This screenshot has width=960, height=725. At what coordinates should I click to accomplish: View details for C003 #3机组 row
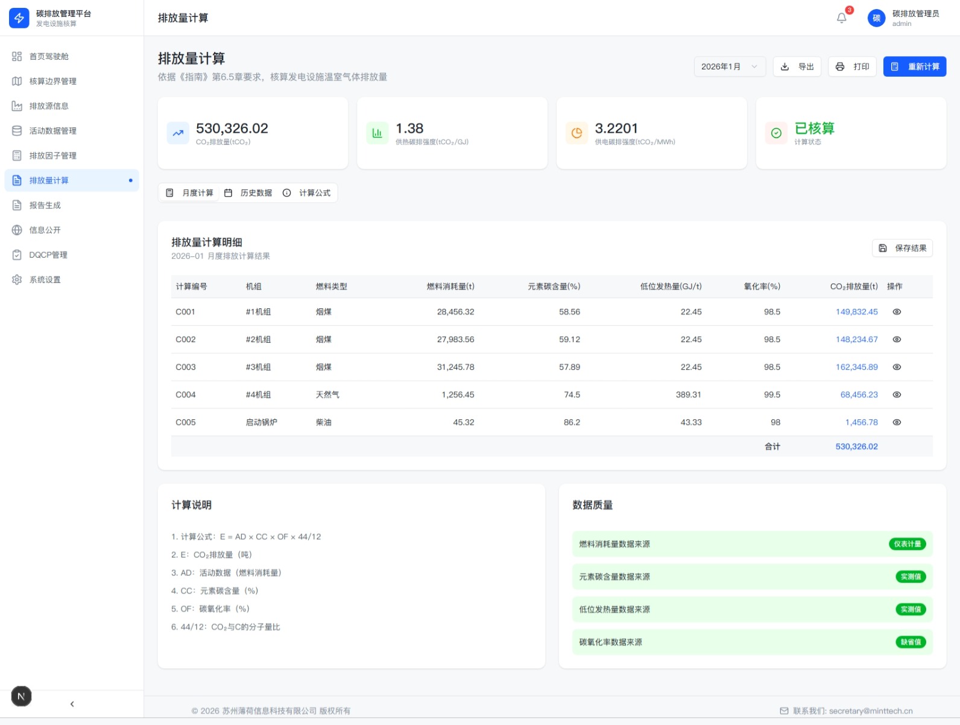[897, 367]
